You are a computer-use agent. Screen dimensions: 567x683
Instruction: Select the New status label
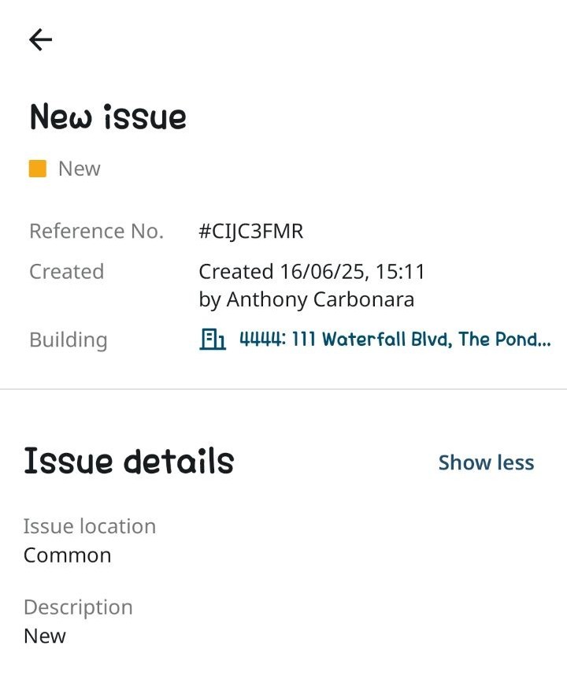click(80, 169)
